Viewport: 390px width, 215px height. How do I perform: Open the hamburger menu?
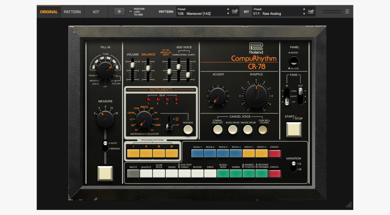pos(347,11)
